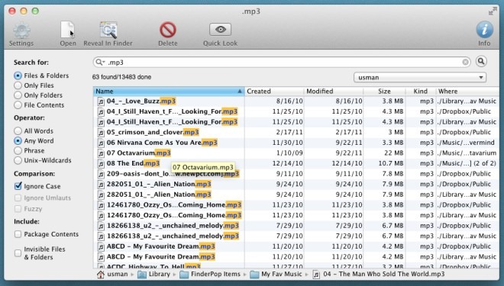This screenshot has height=286, width=504.
Task: Click the music icon of 04_-_Love_Buzz.mp3
Action: [x=101, y=101]
